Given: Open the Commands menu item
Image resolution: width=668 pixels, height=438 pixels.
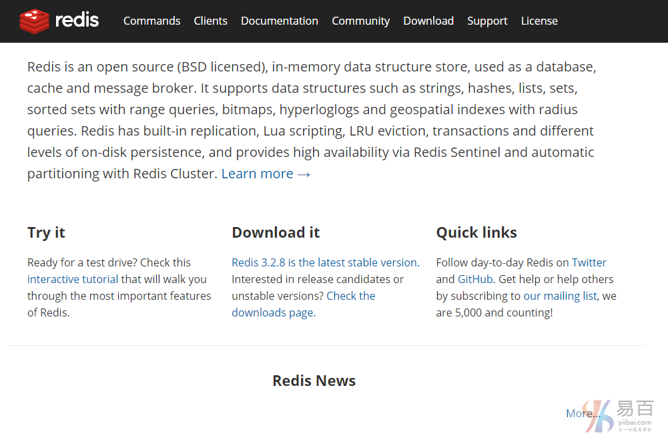Looking at the screenshot, I should click(151, 21).
